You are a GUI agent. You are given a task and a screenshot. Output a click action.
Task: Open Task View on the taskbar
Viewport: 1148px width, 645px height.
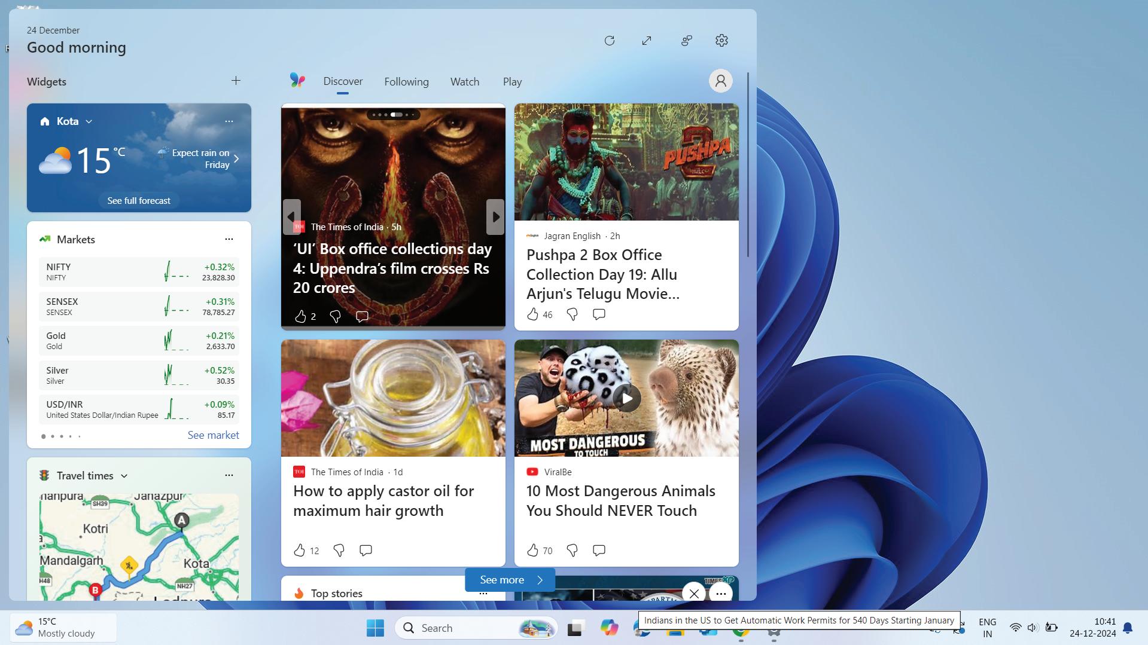click(575, 628)
